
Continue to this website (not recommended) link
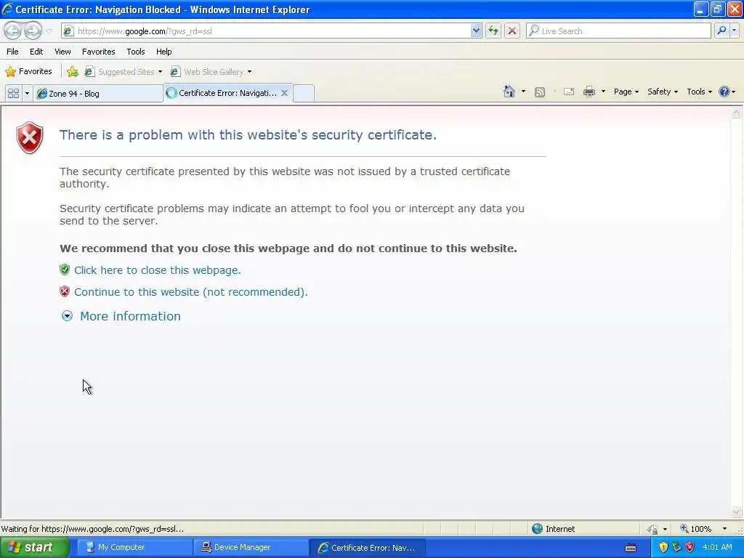(x=191, y=292)
